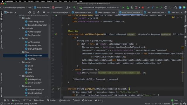Run the application with the green Run icon
Viewport: 187px width, 105px height.
coord(123,8)
